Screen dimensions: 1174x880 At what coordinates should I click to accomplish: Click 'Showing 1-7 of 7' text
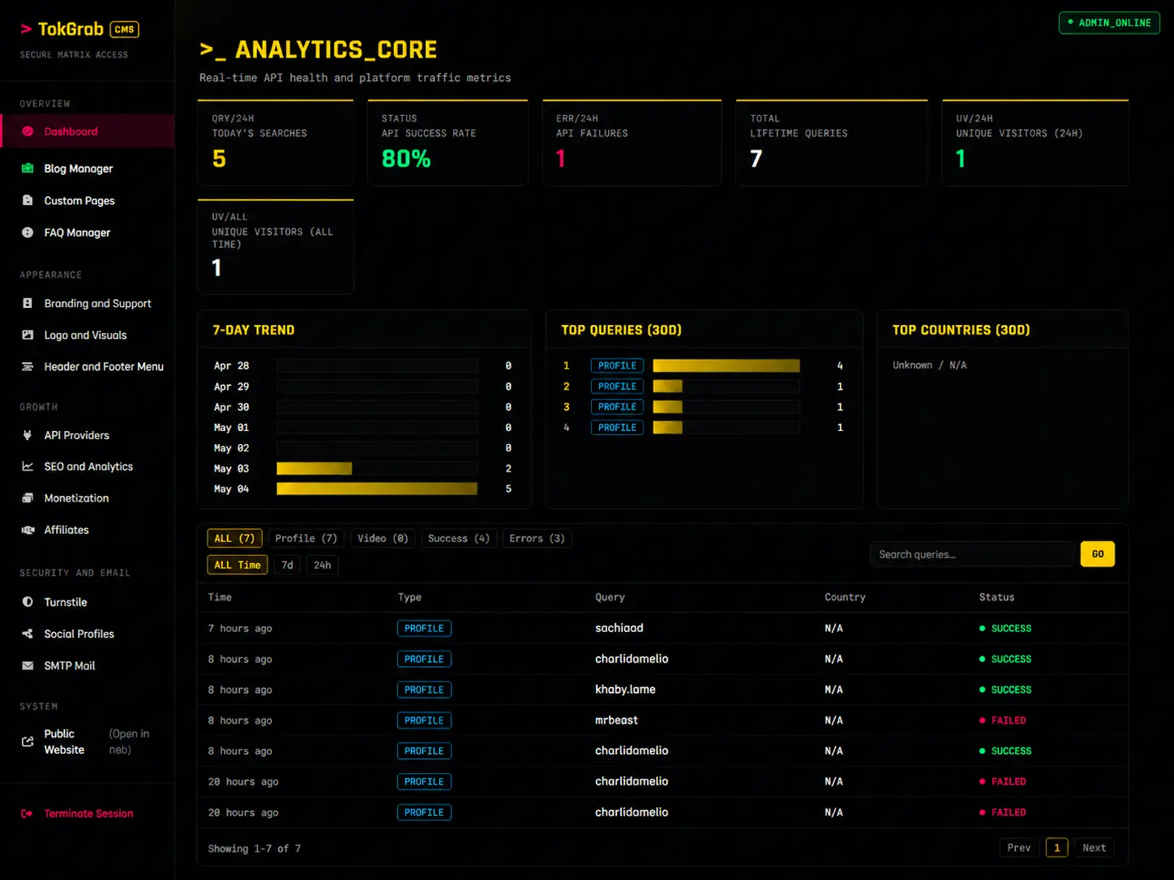254,848
